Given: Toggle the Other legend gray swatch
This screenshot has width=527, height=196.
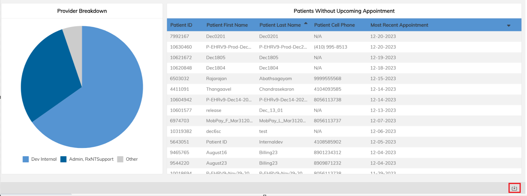Looking at the screenshot, I should (x=120, y=159).
